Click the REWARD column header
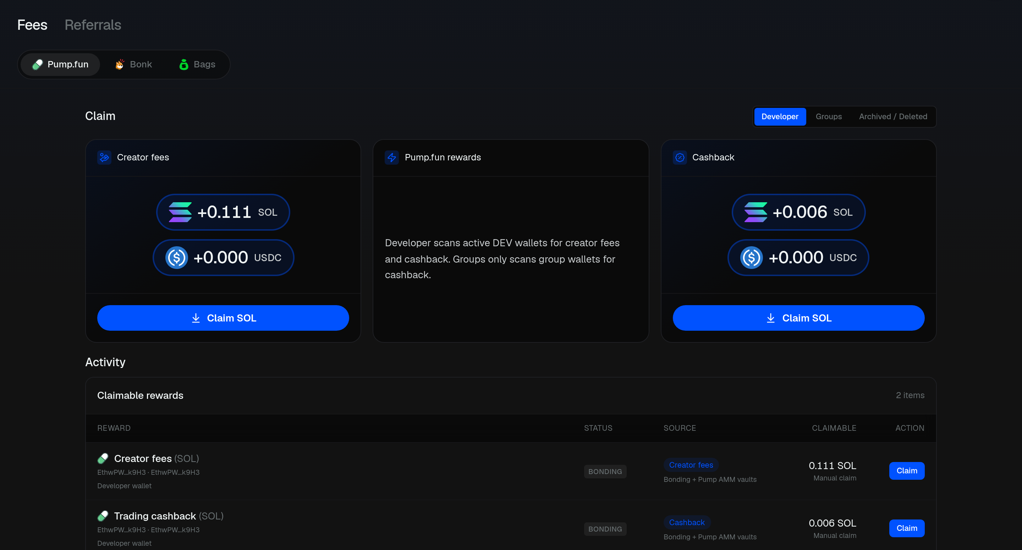The width and height of the screenshot is (1022, 550). (114, 428)
